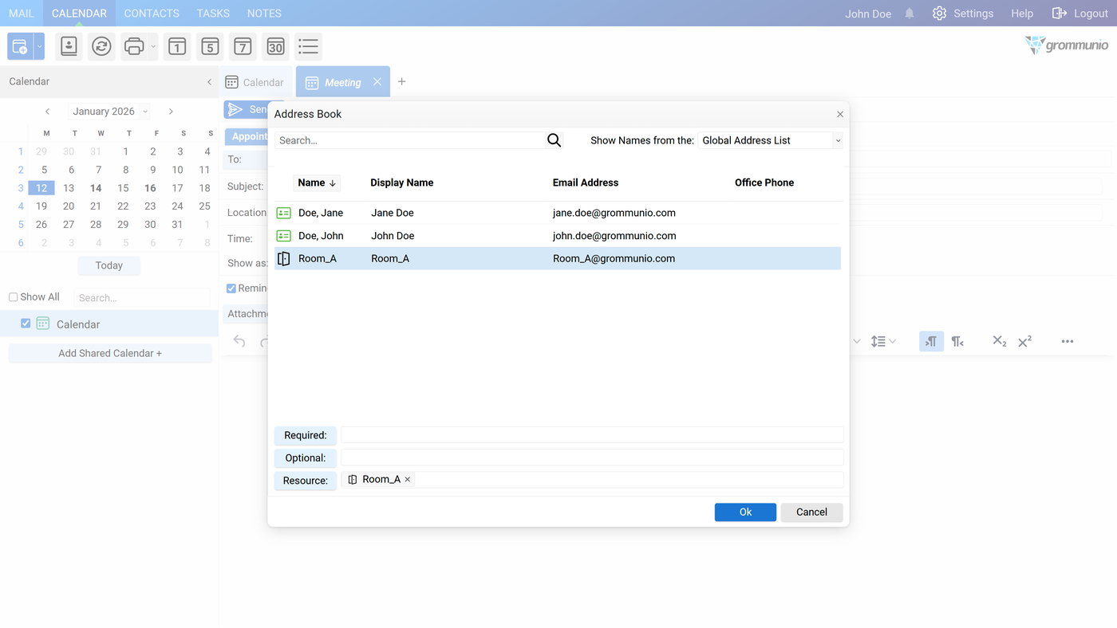Open January 2026 month dropdown

(x=109, y=112)
